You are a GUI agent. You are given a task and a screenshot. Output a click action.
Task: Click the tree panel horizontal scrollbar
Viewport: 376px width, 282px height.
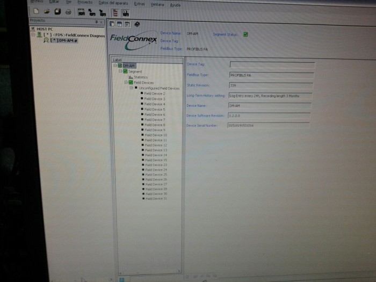click(x=149, y=272)
